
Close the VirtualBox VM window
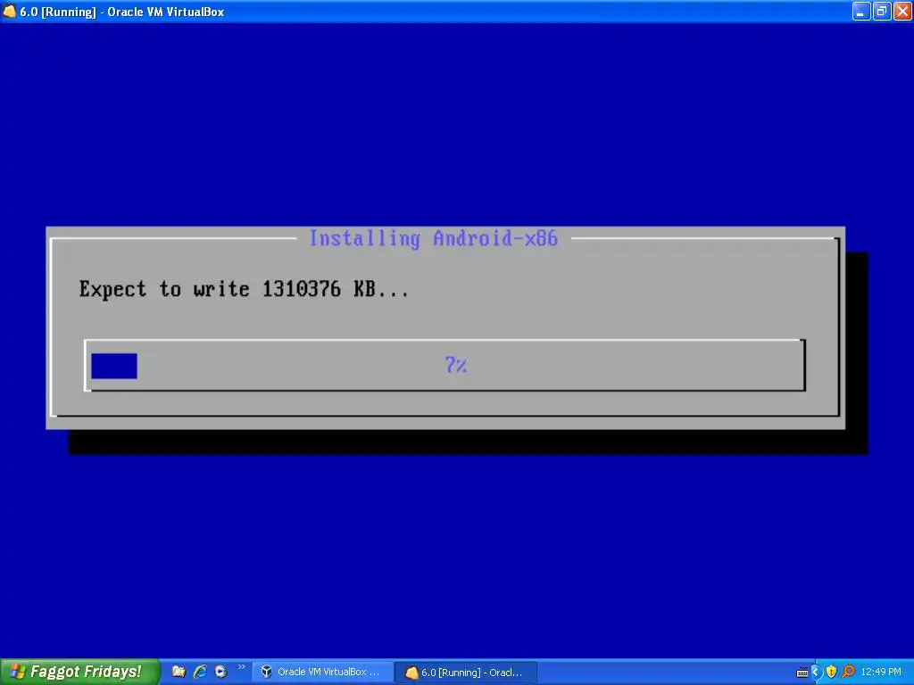click(x=902, y=11)
